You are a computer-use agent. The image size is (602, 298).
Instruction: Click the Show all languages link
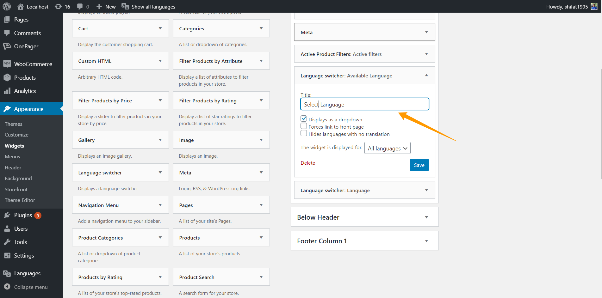coord(153,7)
